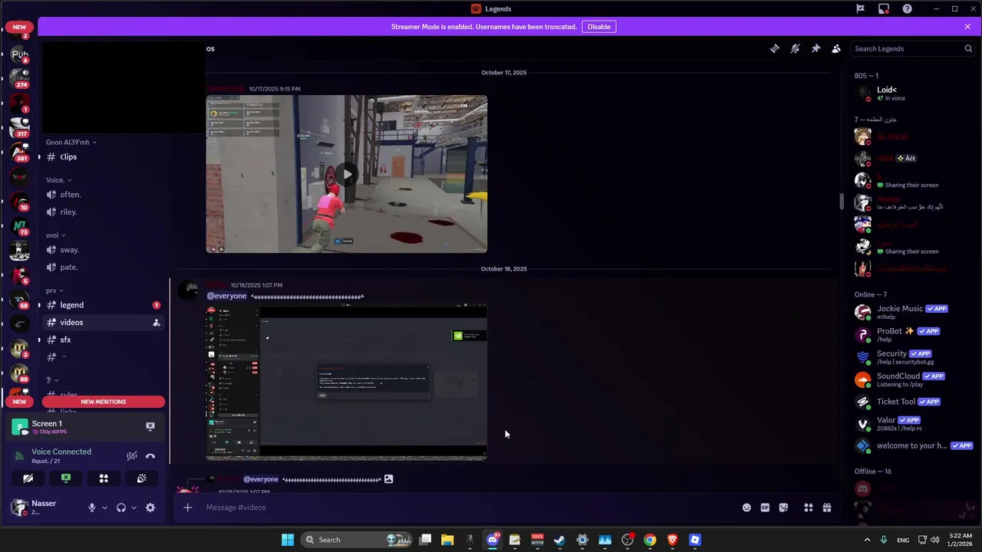Click the Message #videos input box
Image resolution: width=982 pixels, height=552 pixels.
click(x=468, y=508)
